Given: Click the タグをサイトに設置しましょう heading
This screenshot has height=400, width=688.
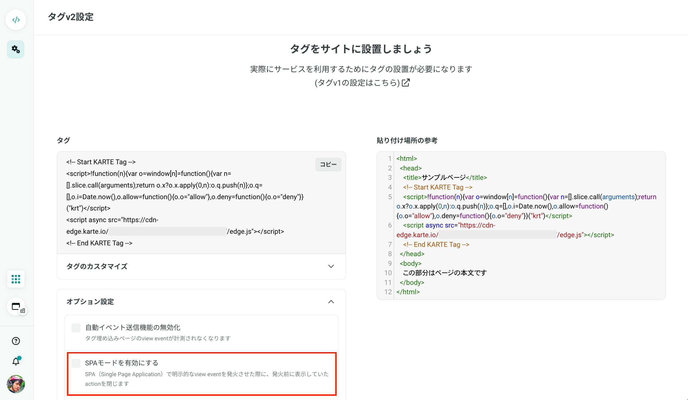Looking at the screenshot, I should [361, 49].
